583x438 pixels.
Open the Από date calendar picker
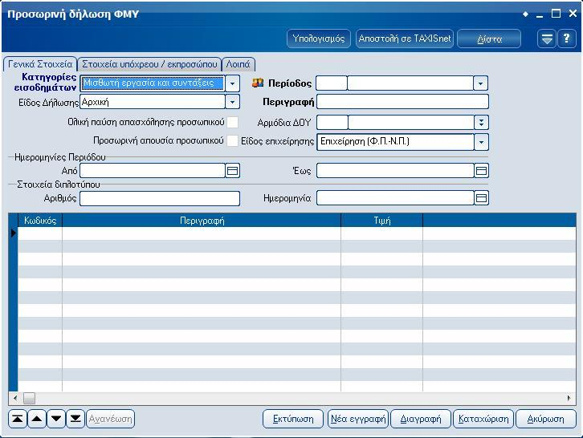233,171
